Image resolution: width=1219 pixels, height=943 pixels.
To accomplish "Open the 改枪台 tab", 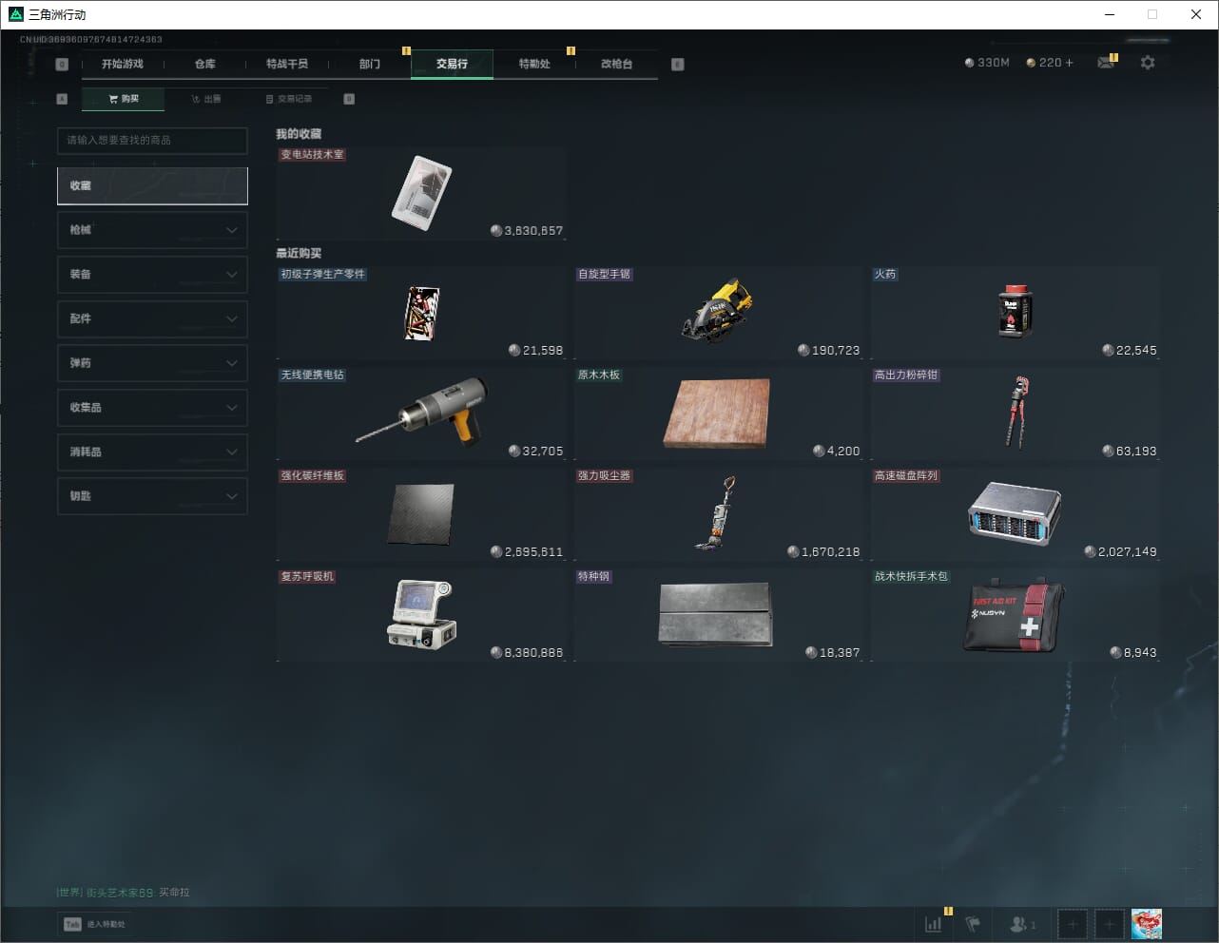I will pos(616,64).
